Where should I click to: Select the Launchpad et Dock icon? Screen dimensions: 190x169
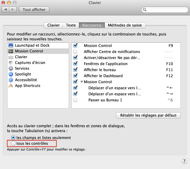click(11, 45)
